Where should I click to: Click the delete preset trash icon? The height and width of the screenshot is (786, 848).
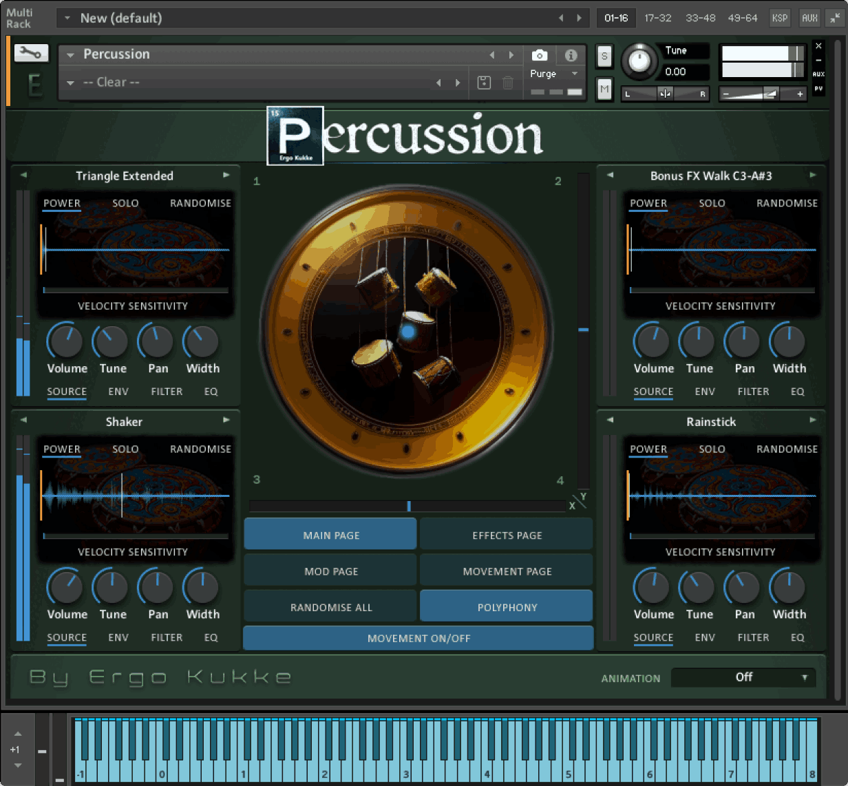508,83
